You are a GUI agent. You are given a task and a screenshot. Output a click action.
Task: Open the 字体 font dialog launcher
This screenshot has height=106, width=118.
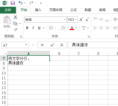(x=89, y=37)
